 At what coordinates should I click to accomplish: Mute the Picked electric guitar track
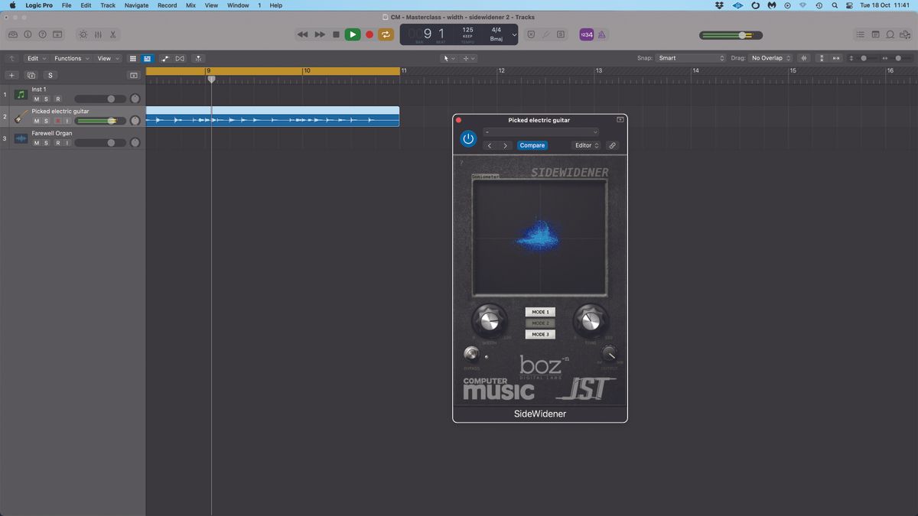click(36, 121)
